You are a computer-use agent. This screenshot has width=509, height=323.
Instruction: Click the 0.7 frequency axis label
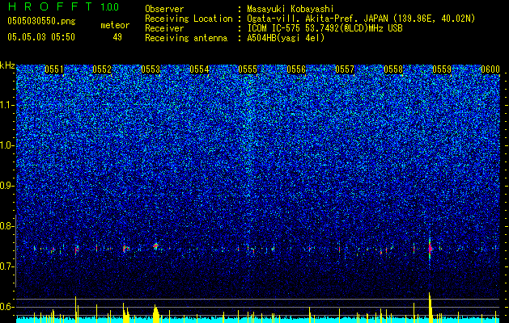pos(6,266)
